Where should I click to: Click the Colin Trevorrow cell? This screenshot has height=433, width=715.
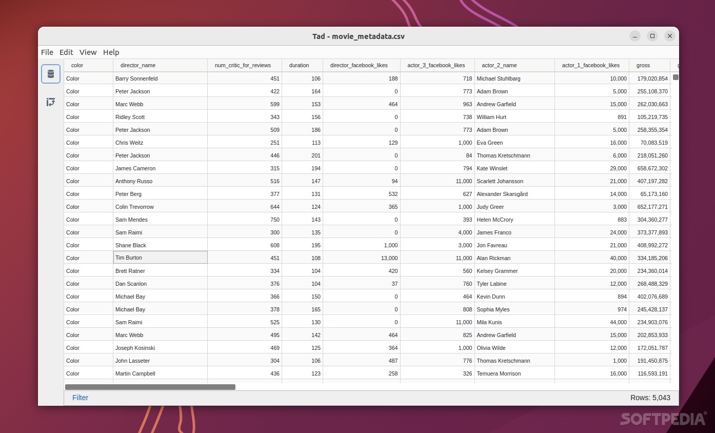(x=160, y=207)
